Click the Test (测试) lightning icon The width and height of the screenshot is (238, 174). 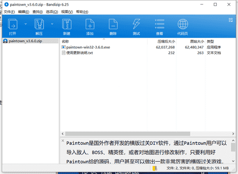coord(136,24)
